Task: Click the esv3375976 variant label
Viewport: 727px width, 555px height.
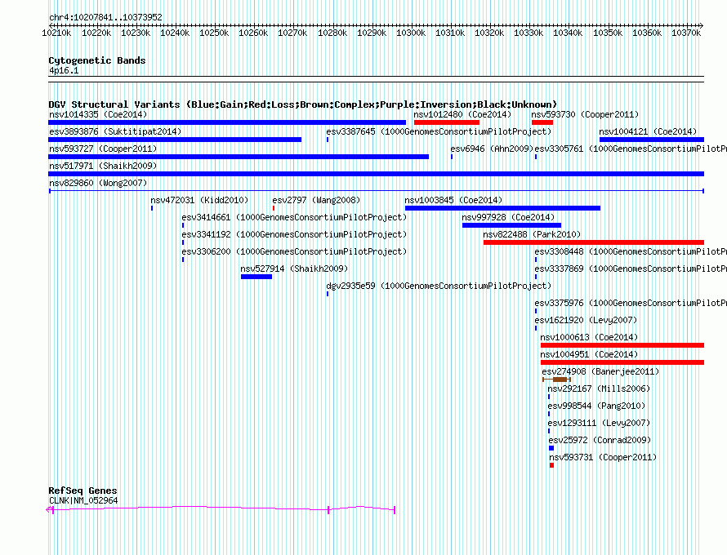Action: [x=631, y=303]
